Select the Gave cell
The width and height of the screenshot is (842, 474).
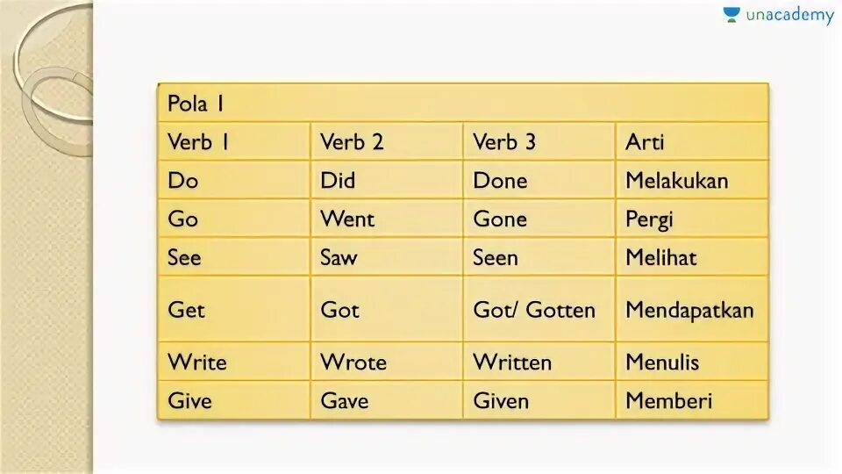pyautogui.click(x=387, y=400)
